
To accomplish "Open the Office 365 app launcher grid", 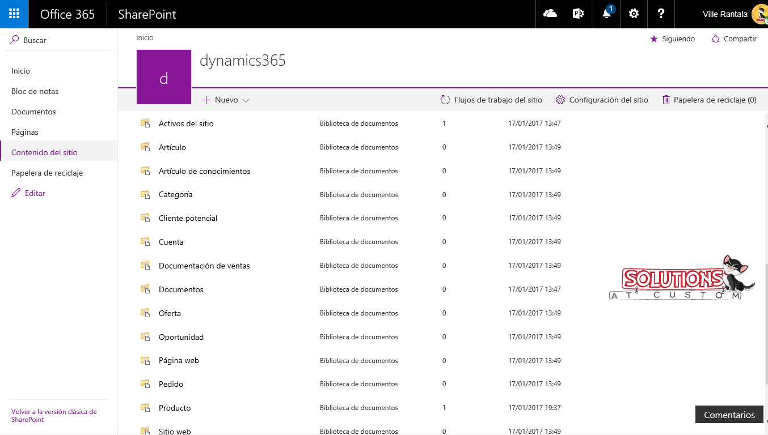I will 14,14.
